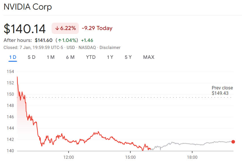Screen dimensions: 242x163
Task: Click the $140.14 current price
Action: point(25,29)
